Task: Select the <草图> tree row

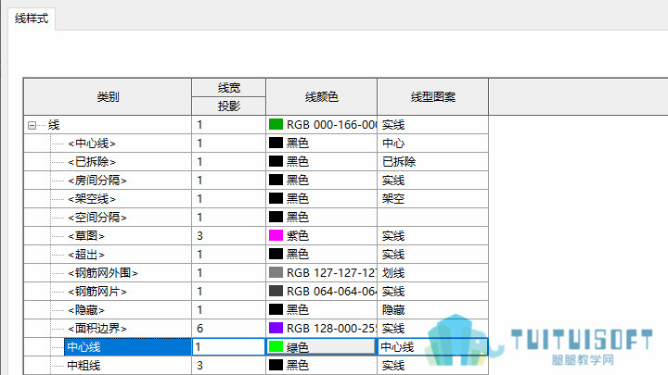Action: (86, 236)
